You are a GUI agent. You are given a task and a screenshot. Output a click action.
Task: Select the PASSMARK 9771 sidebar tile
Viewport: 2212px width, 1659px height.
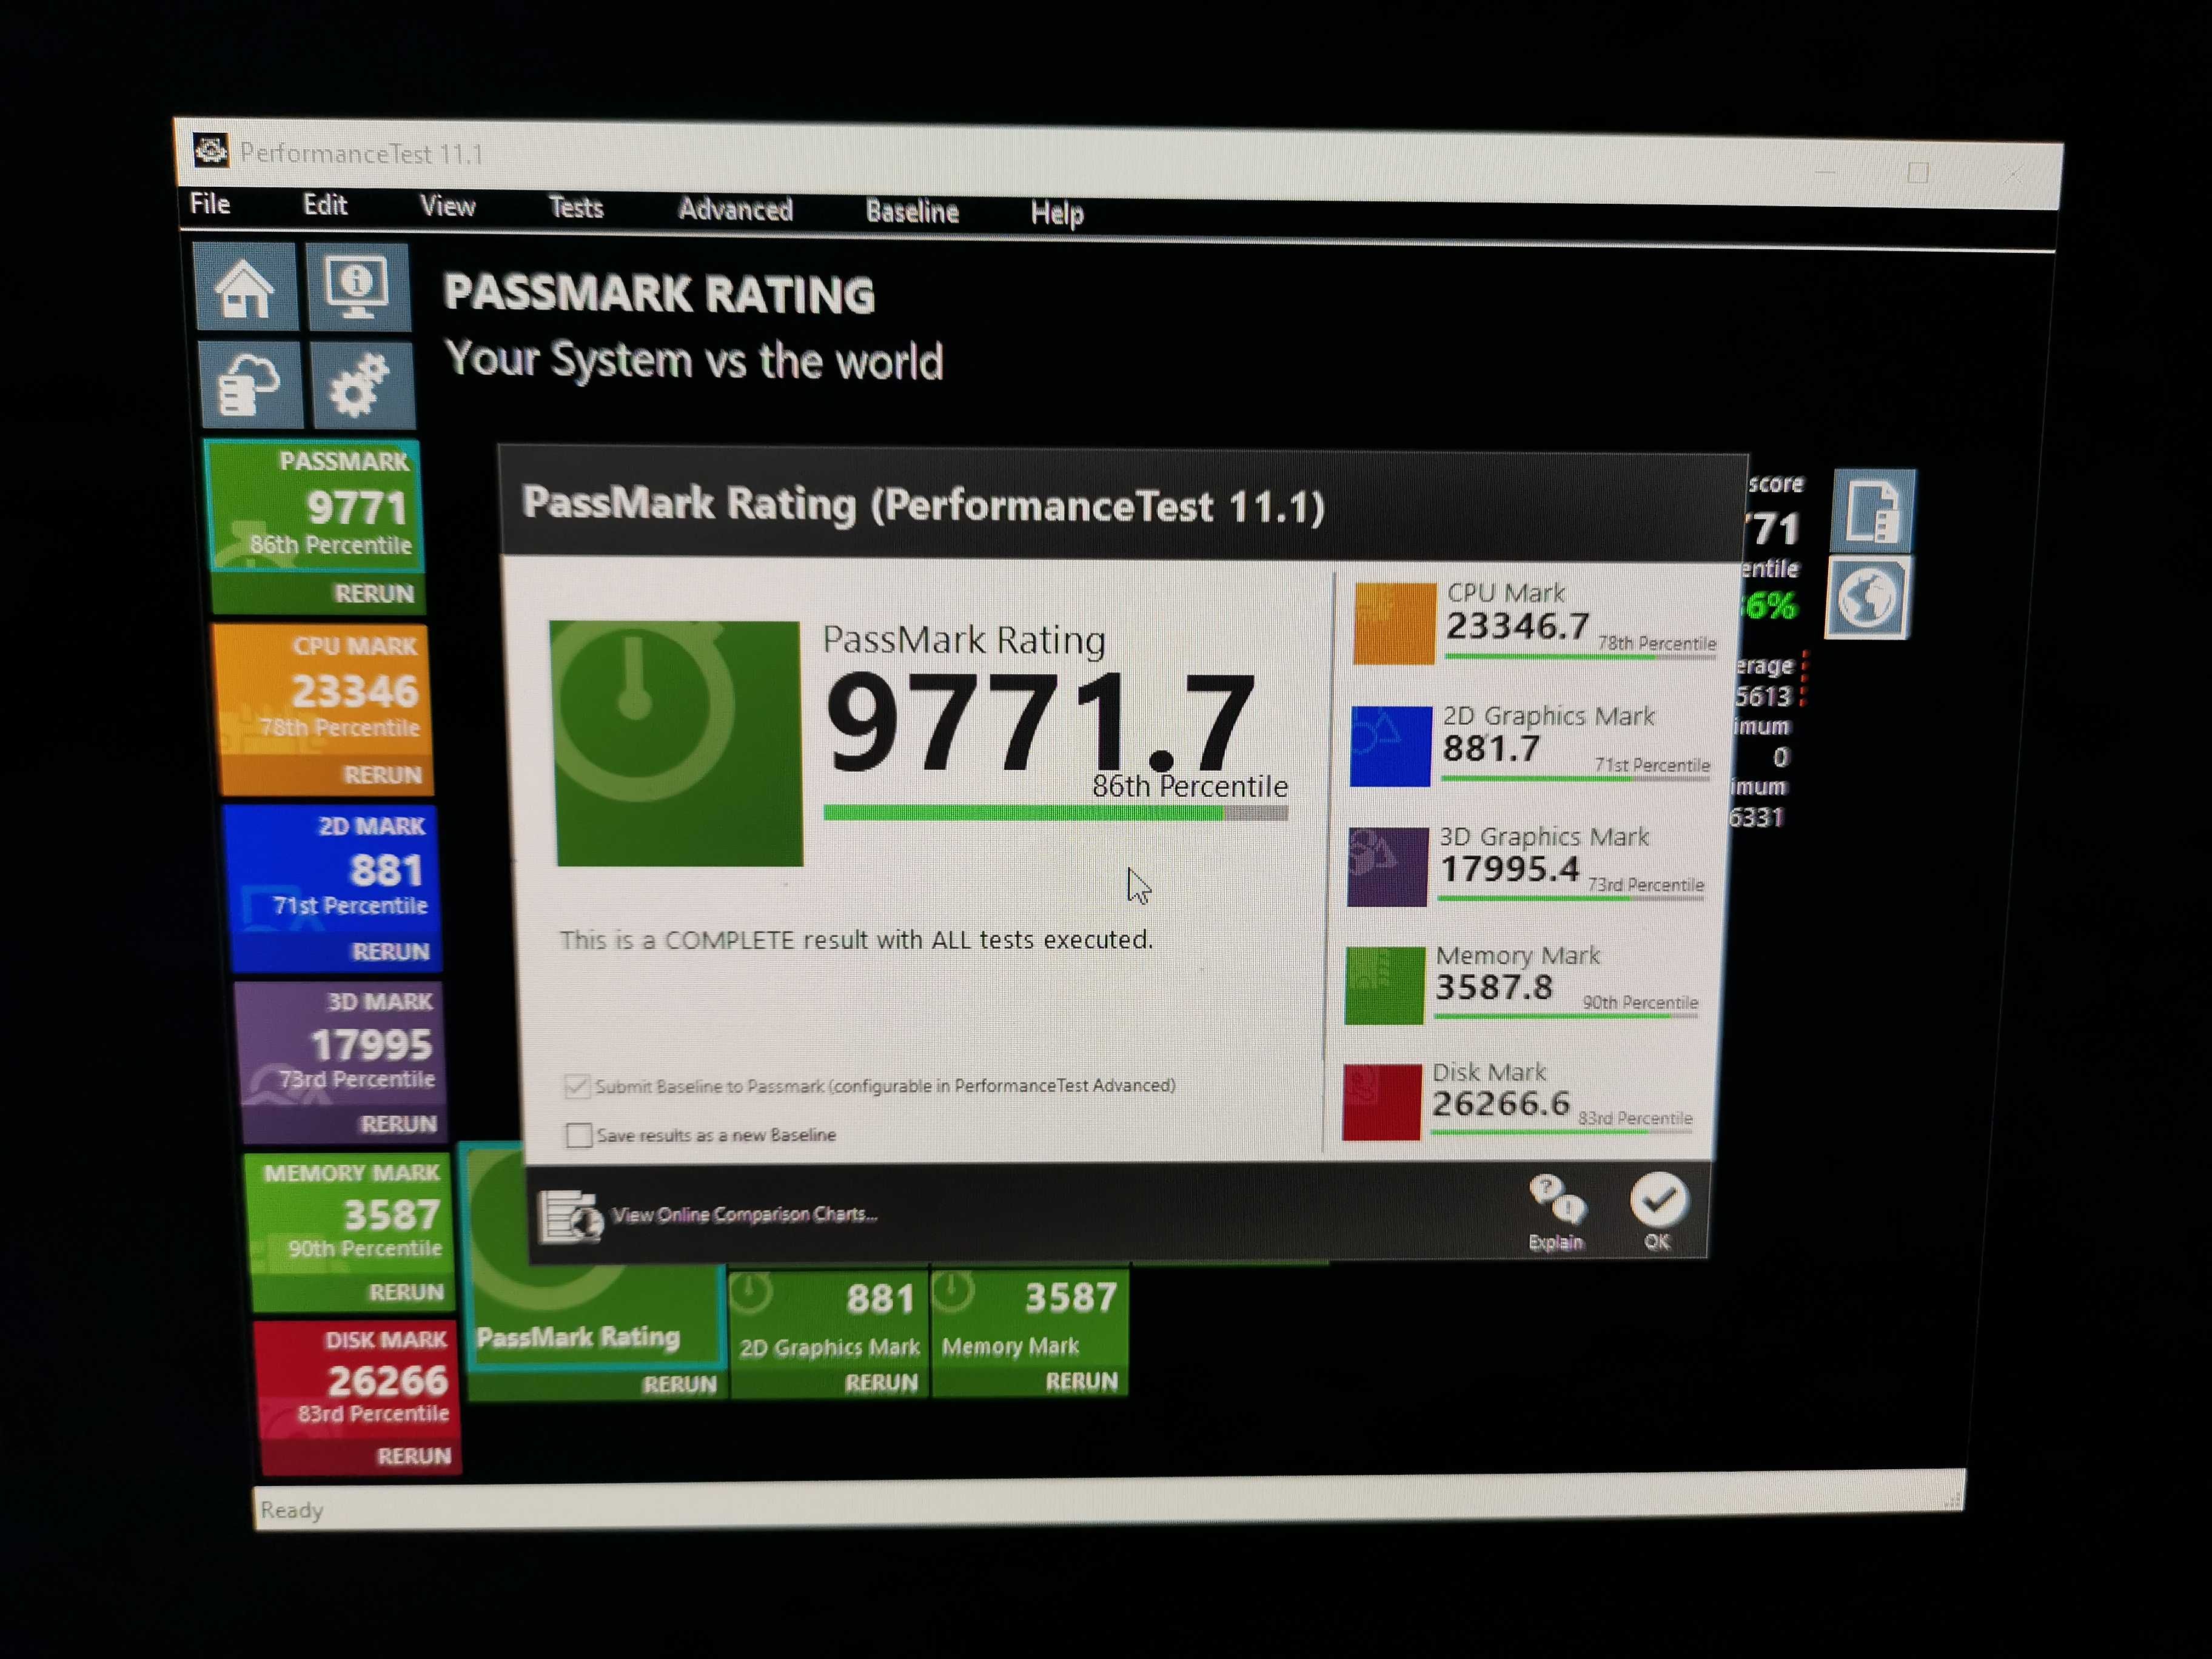coord(314,506)
